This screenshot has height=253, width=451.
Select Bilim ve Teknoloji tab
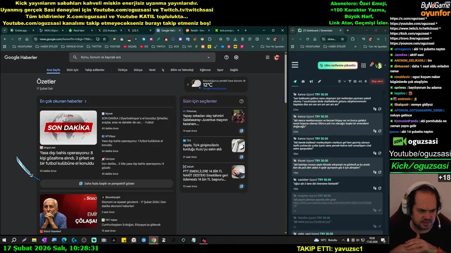pos(182,70)
